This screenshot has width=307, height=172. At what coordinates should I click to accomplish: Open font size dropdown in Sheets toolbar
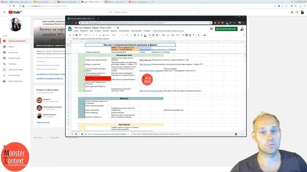point(128,35)
